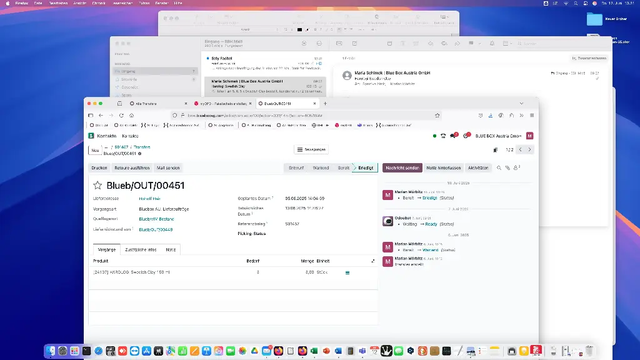640x360 pixels.
Task: Close the Blueb/OUT/00451 browser tab
Action: pos(315,104)
